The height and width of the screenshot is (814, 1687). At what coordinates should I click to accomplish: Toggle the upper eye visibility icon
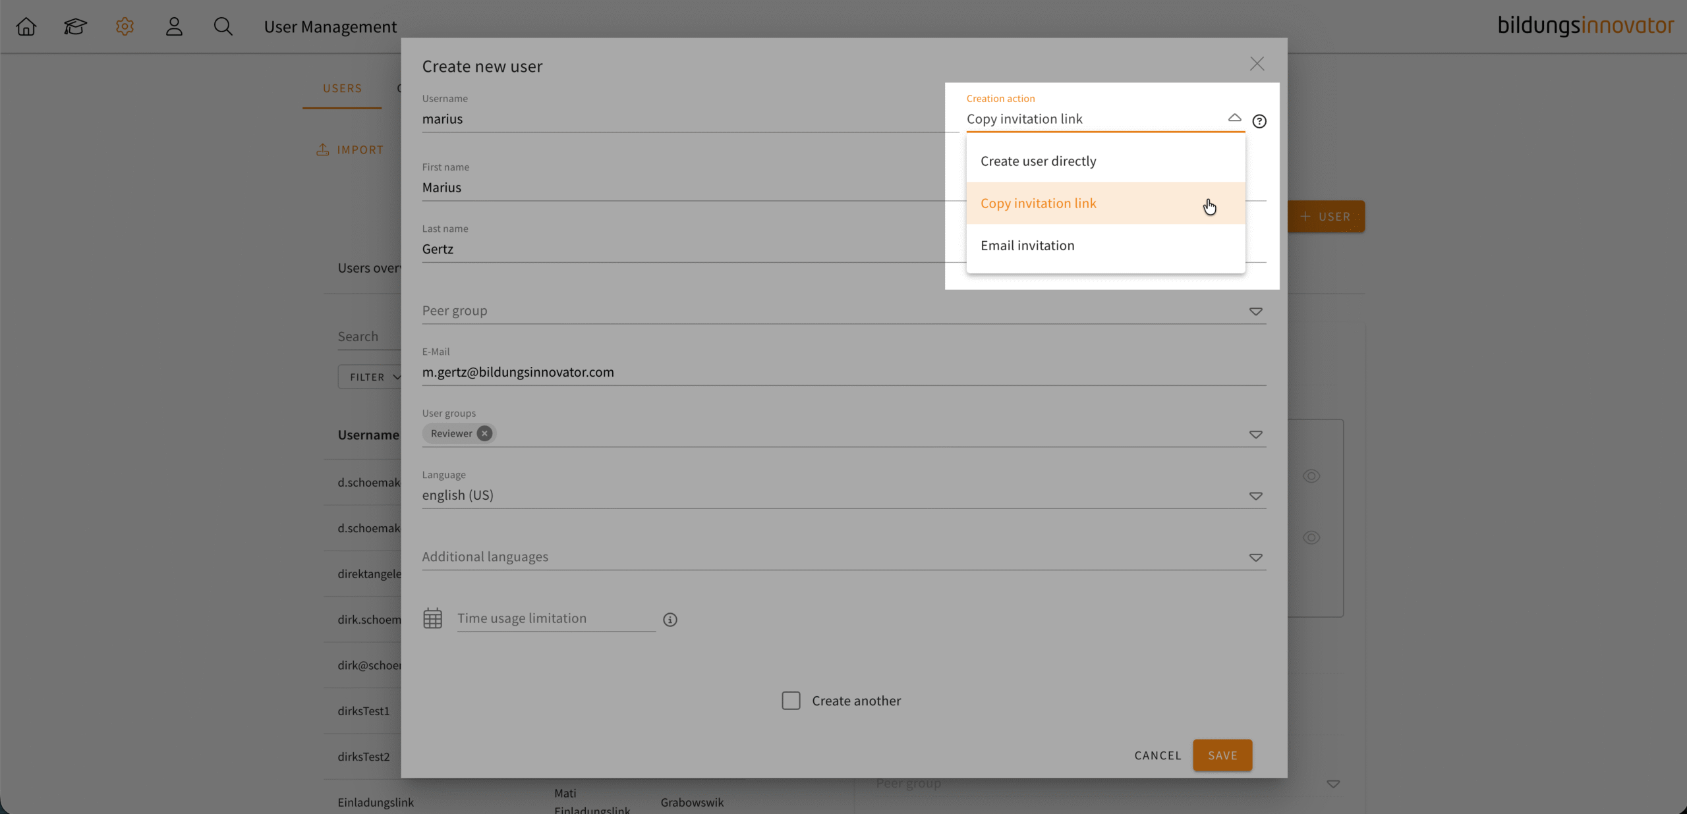coord(1311,476)
